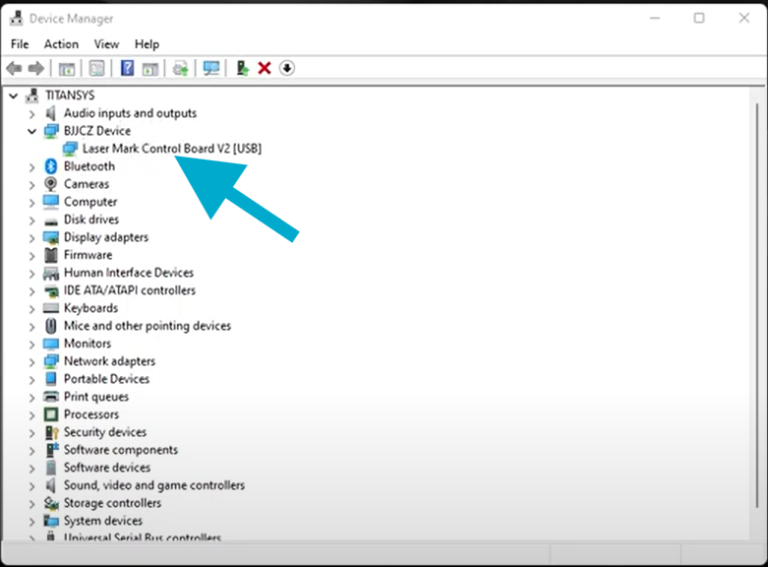This screenshot has height=567, width=768.
Task: Open the File menu
Action: [x=20, y=44]
